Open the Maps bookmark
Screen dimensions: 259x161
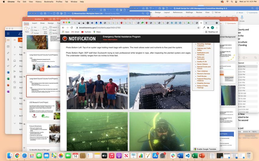point(97,32)
